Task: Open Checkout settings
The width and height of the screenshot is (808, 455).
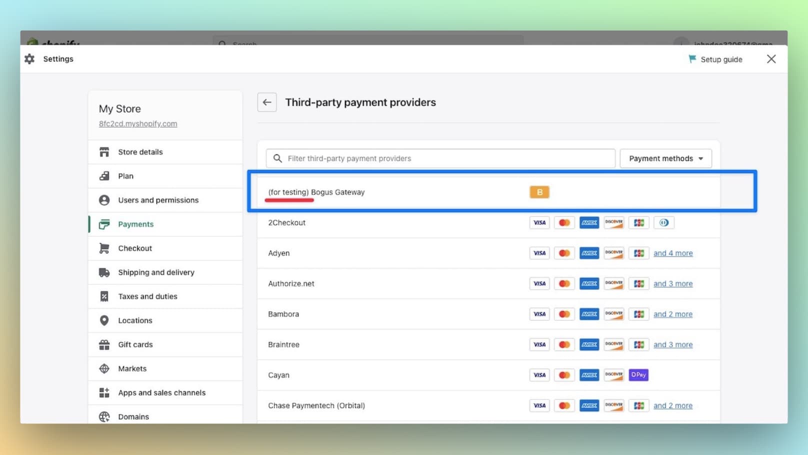Action: coord(165,248)
